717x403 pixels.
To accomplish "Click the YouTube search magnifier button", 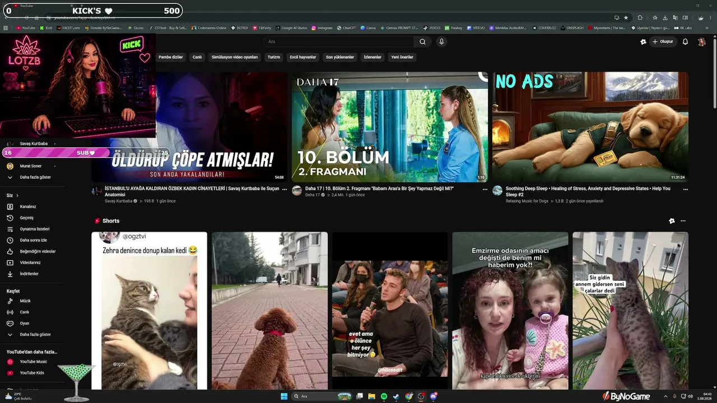I will pos(422,41).
